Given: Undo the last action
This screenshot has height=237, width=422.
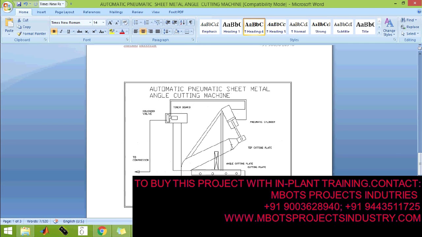Looking at the screenshot, I should (x=25, y=4).
